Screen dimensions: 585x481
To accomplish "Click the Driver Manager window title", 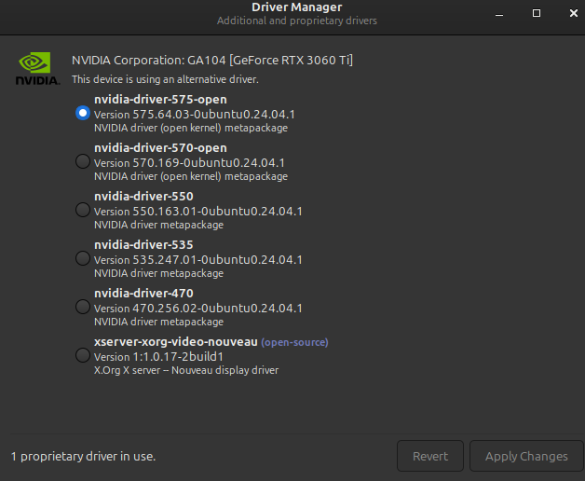I will (x=296, y=7).
